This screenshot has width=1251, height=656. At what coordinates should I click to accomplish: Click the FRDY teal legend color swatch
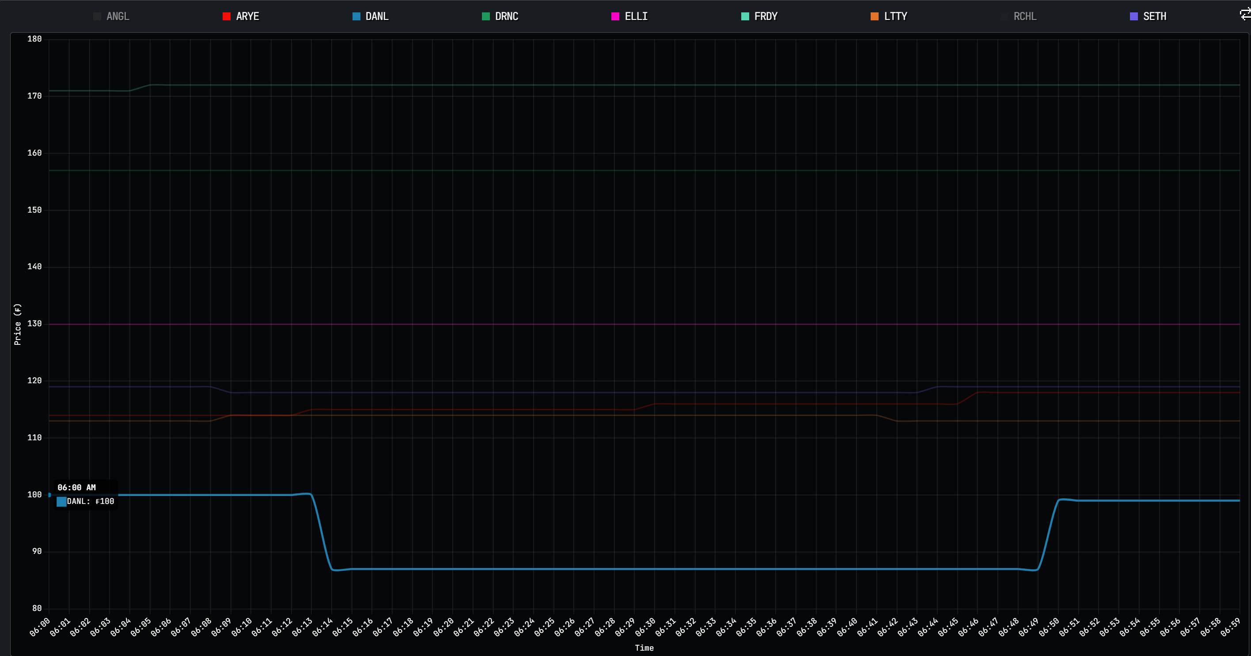(x=745, y=16)
